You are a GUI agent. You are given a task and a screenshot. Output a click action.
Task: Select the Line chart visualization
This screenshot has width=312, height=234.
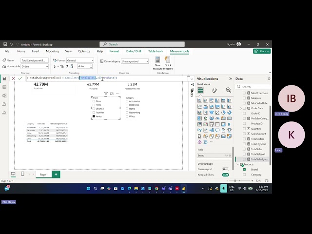tap(199, 106)
